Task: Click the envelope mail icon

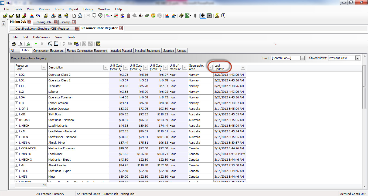Action: point(88,16)
